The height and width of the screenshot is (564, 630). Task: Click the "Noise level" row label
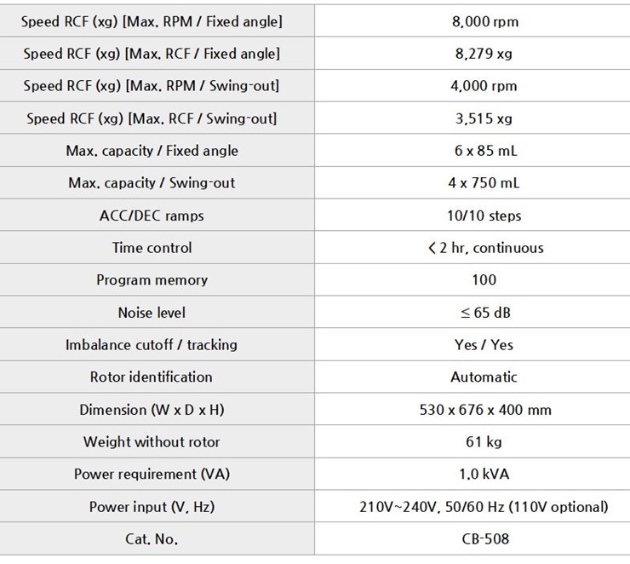(x=152, y=313)
